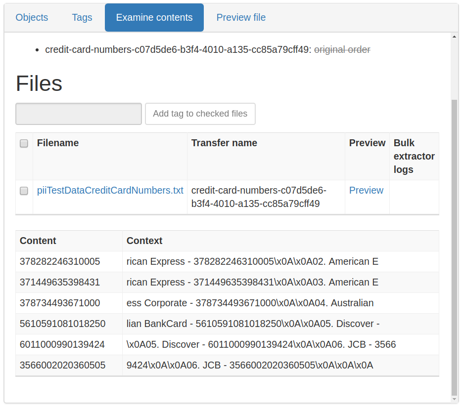
Task: Click the Filename column header
Action: (58, 143)
